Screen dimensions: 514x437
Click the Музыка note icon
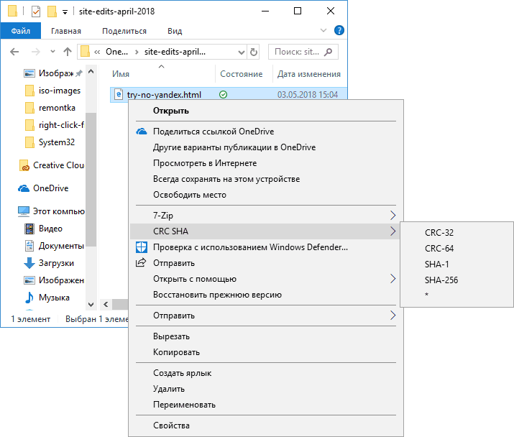coord(29,298)
